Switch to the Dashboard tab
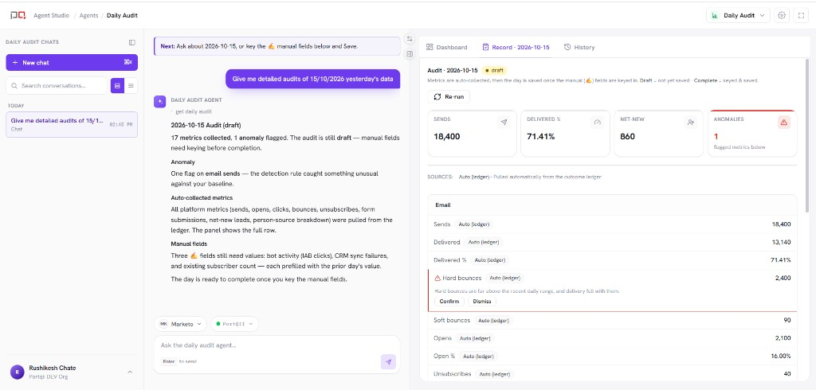816x390 pixels. click(x=446, y=47)
